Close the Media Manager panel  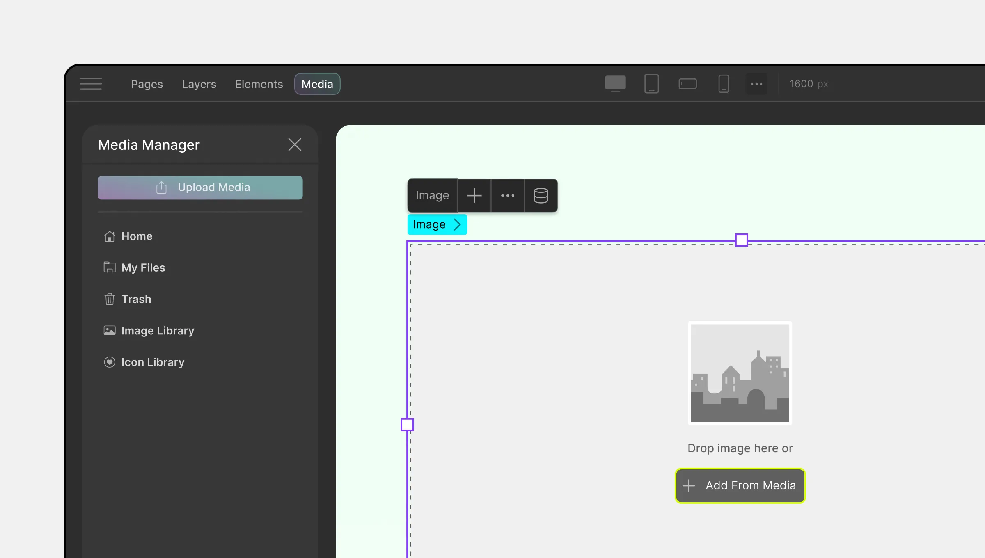pos(294,144)
